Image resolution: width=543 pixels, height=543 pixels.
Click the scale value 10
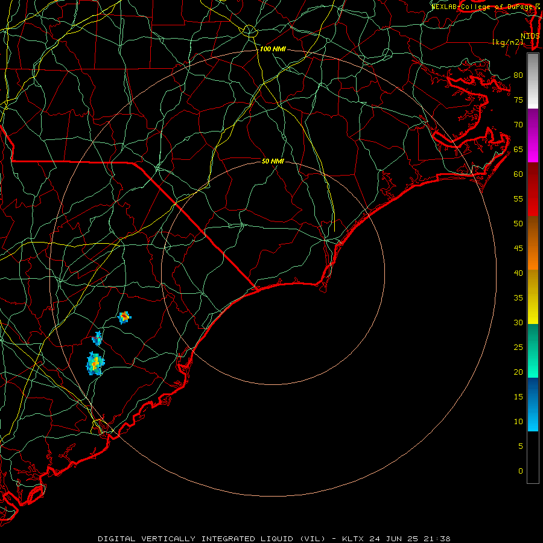(518, 422)
